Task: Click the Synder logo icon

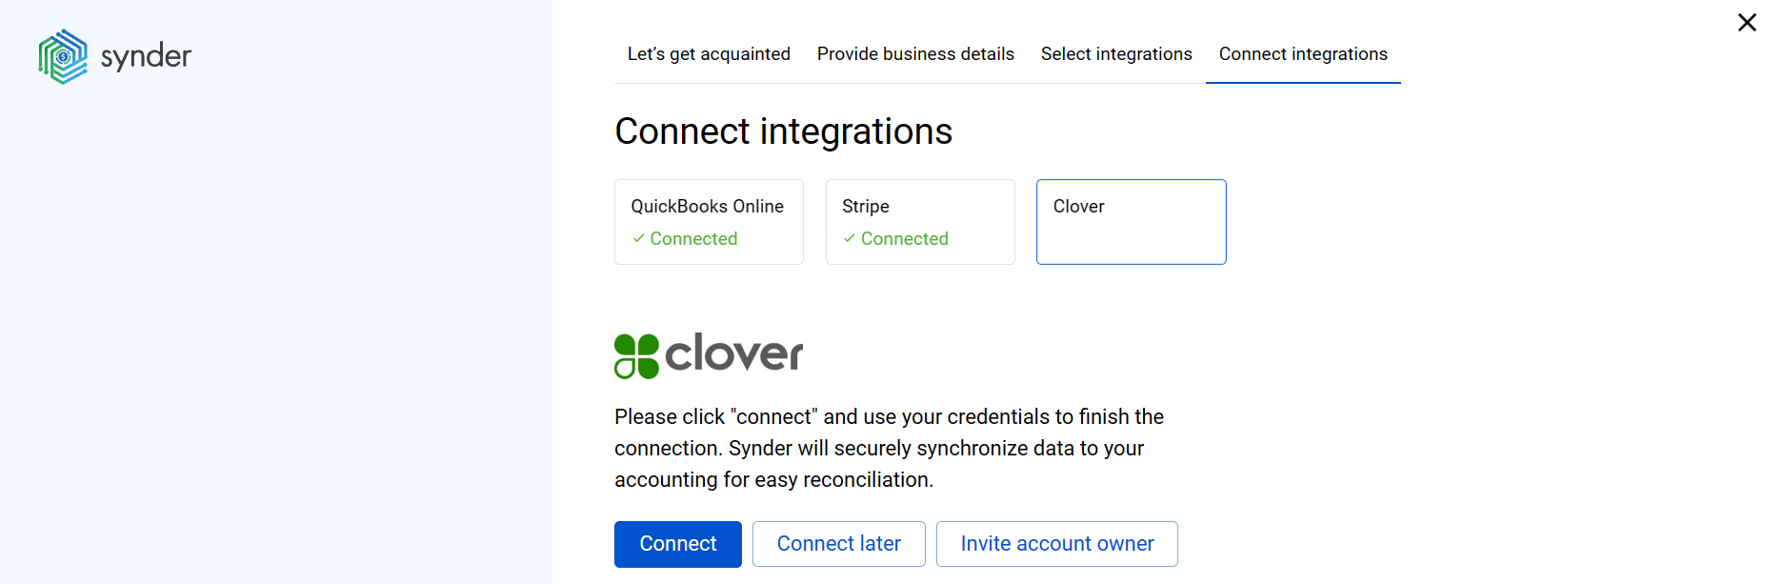Action: point(63,56)
